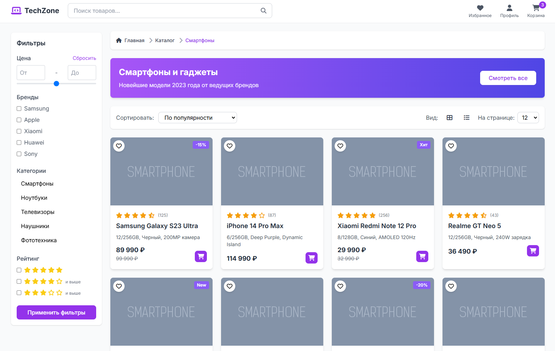Click the До price input
The height and width of the screenshot is (351, 555).
[x=82, y=73]
